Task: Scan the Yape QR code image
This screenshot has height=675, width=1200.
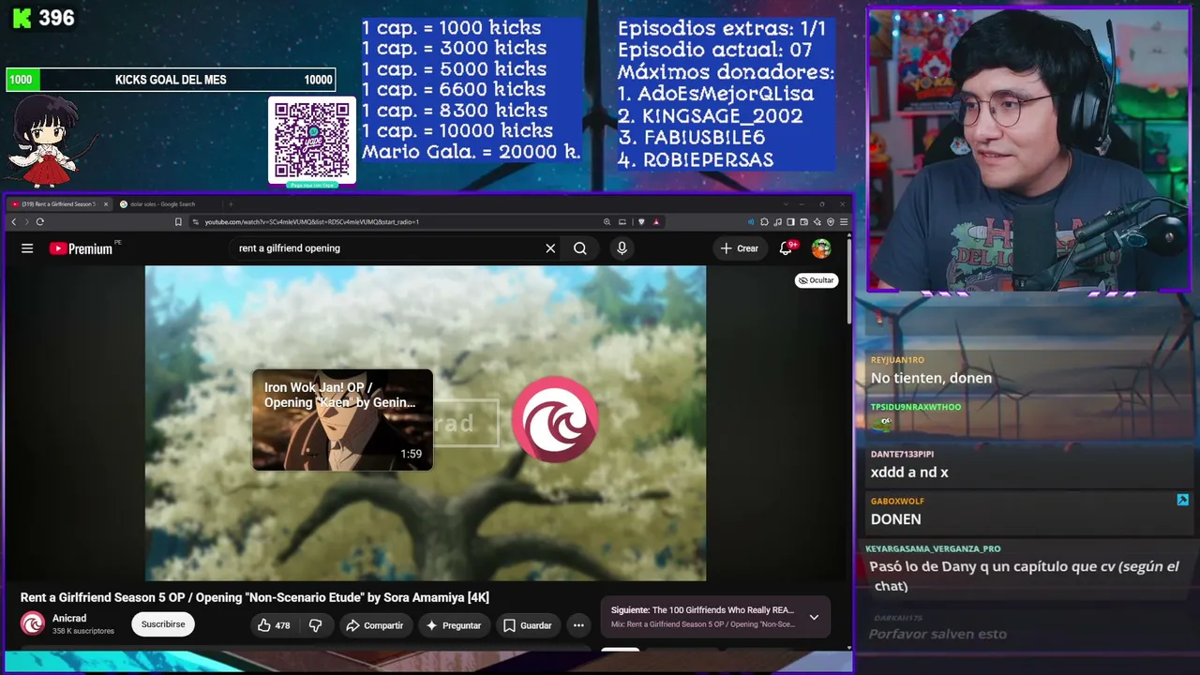Action: point(312,141)
